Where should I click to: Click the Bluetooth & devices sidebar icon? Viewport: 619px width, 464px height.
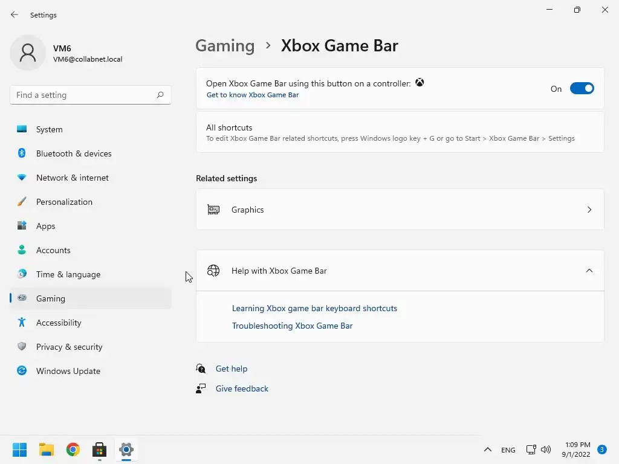click(22, 153)
